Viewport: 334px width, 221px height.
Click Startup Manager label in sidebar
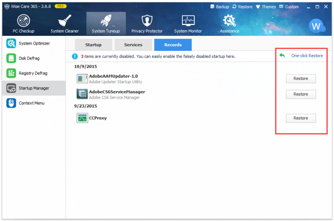34,88
